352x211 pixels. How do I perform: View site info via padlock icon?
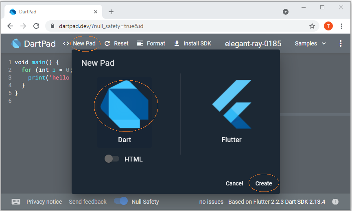point(52,26)
